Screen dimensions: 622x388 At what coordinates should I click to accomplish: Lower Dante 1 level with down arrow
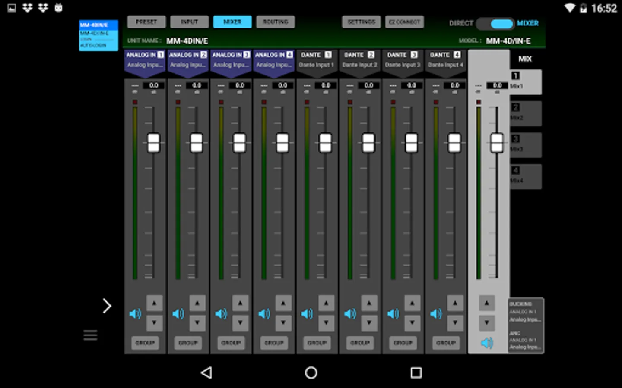click(x=326, y=323)
